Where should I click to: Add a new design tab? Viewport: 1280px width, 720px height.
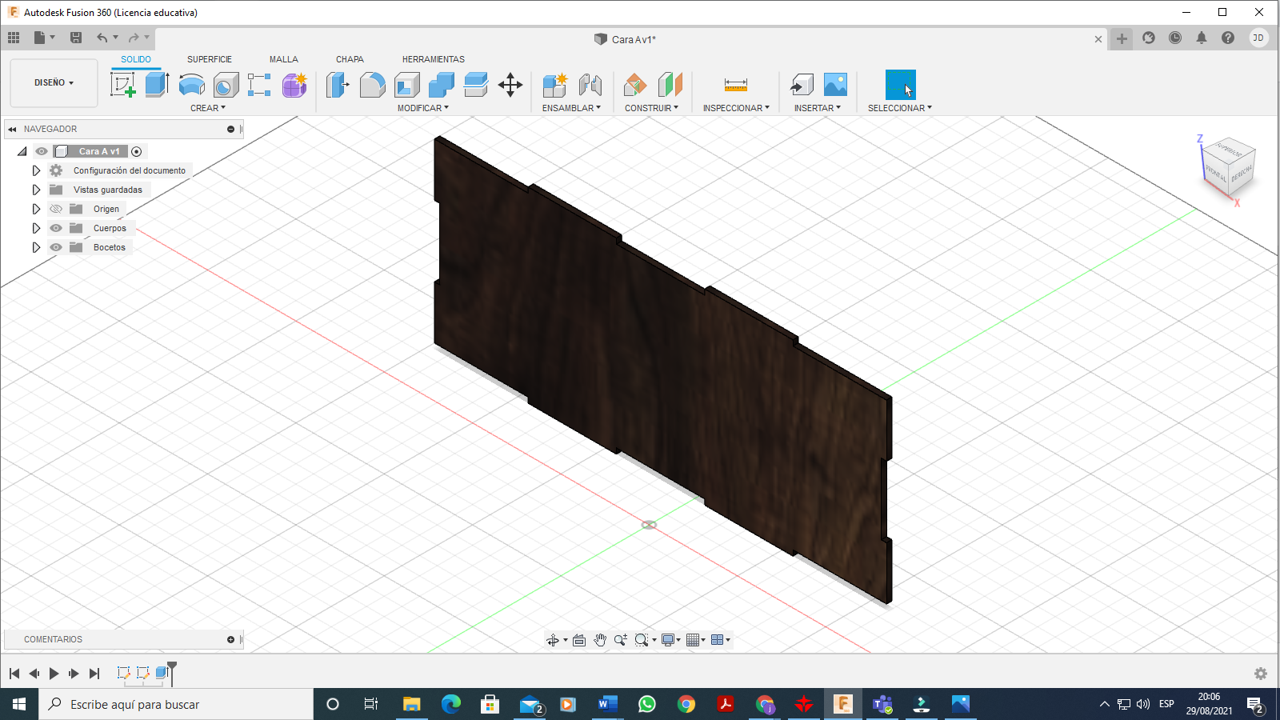[1122, 38]
